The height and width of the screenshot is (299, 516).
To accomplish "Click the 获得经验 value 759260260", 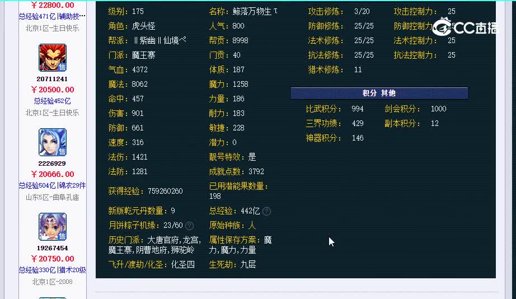I will click(x=165, y=191).
